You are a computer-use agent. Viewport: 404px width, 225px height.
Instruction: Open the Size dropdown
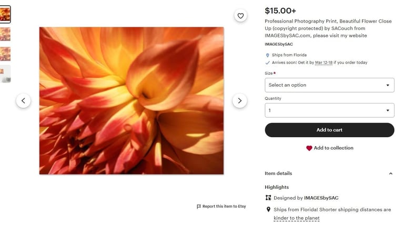click(x=329, y=85)
